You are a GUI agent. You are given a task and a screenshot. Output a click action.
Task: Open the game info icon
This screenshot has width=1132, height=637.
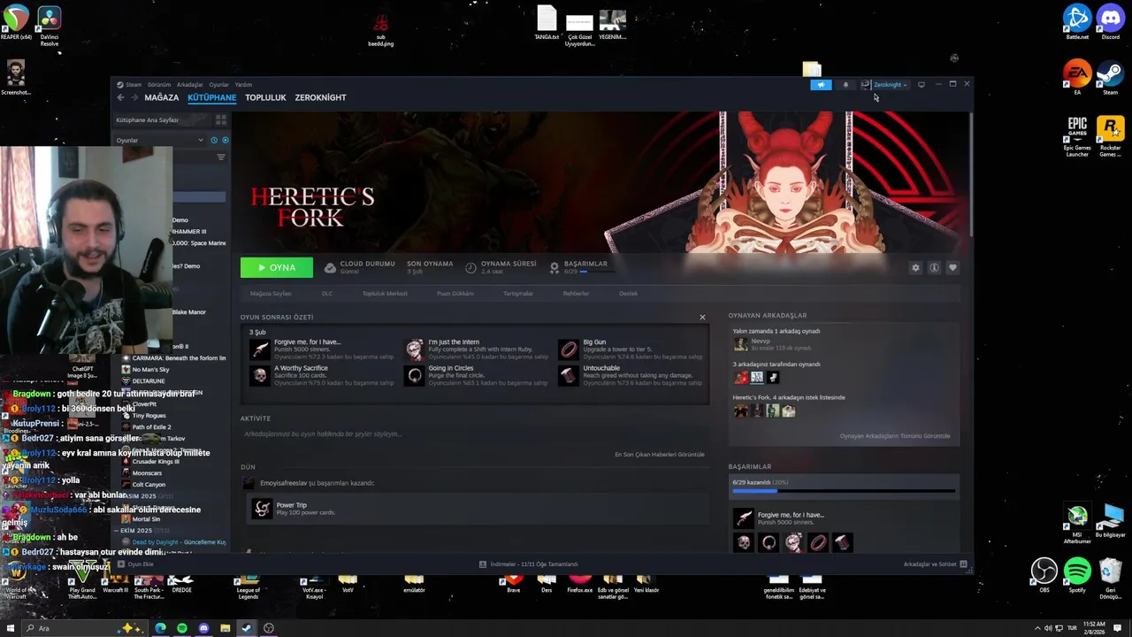pyautogui.click(x=934, y=267)
